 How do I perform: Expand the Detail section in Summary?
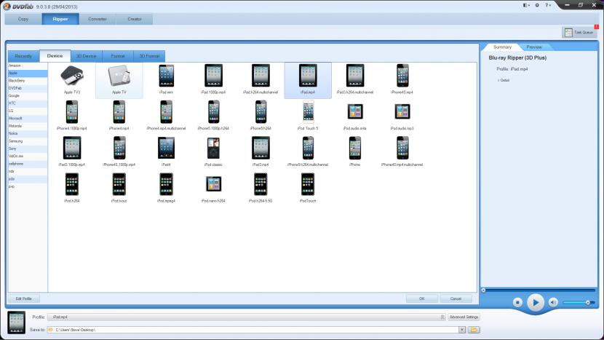(504, 80)
